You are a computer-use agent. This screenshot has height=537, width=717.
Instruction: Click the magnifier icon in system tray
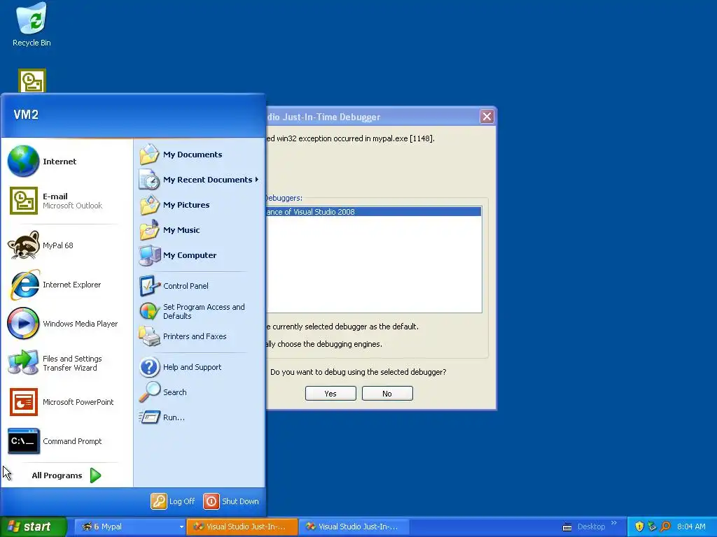[665, 527]
